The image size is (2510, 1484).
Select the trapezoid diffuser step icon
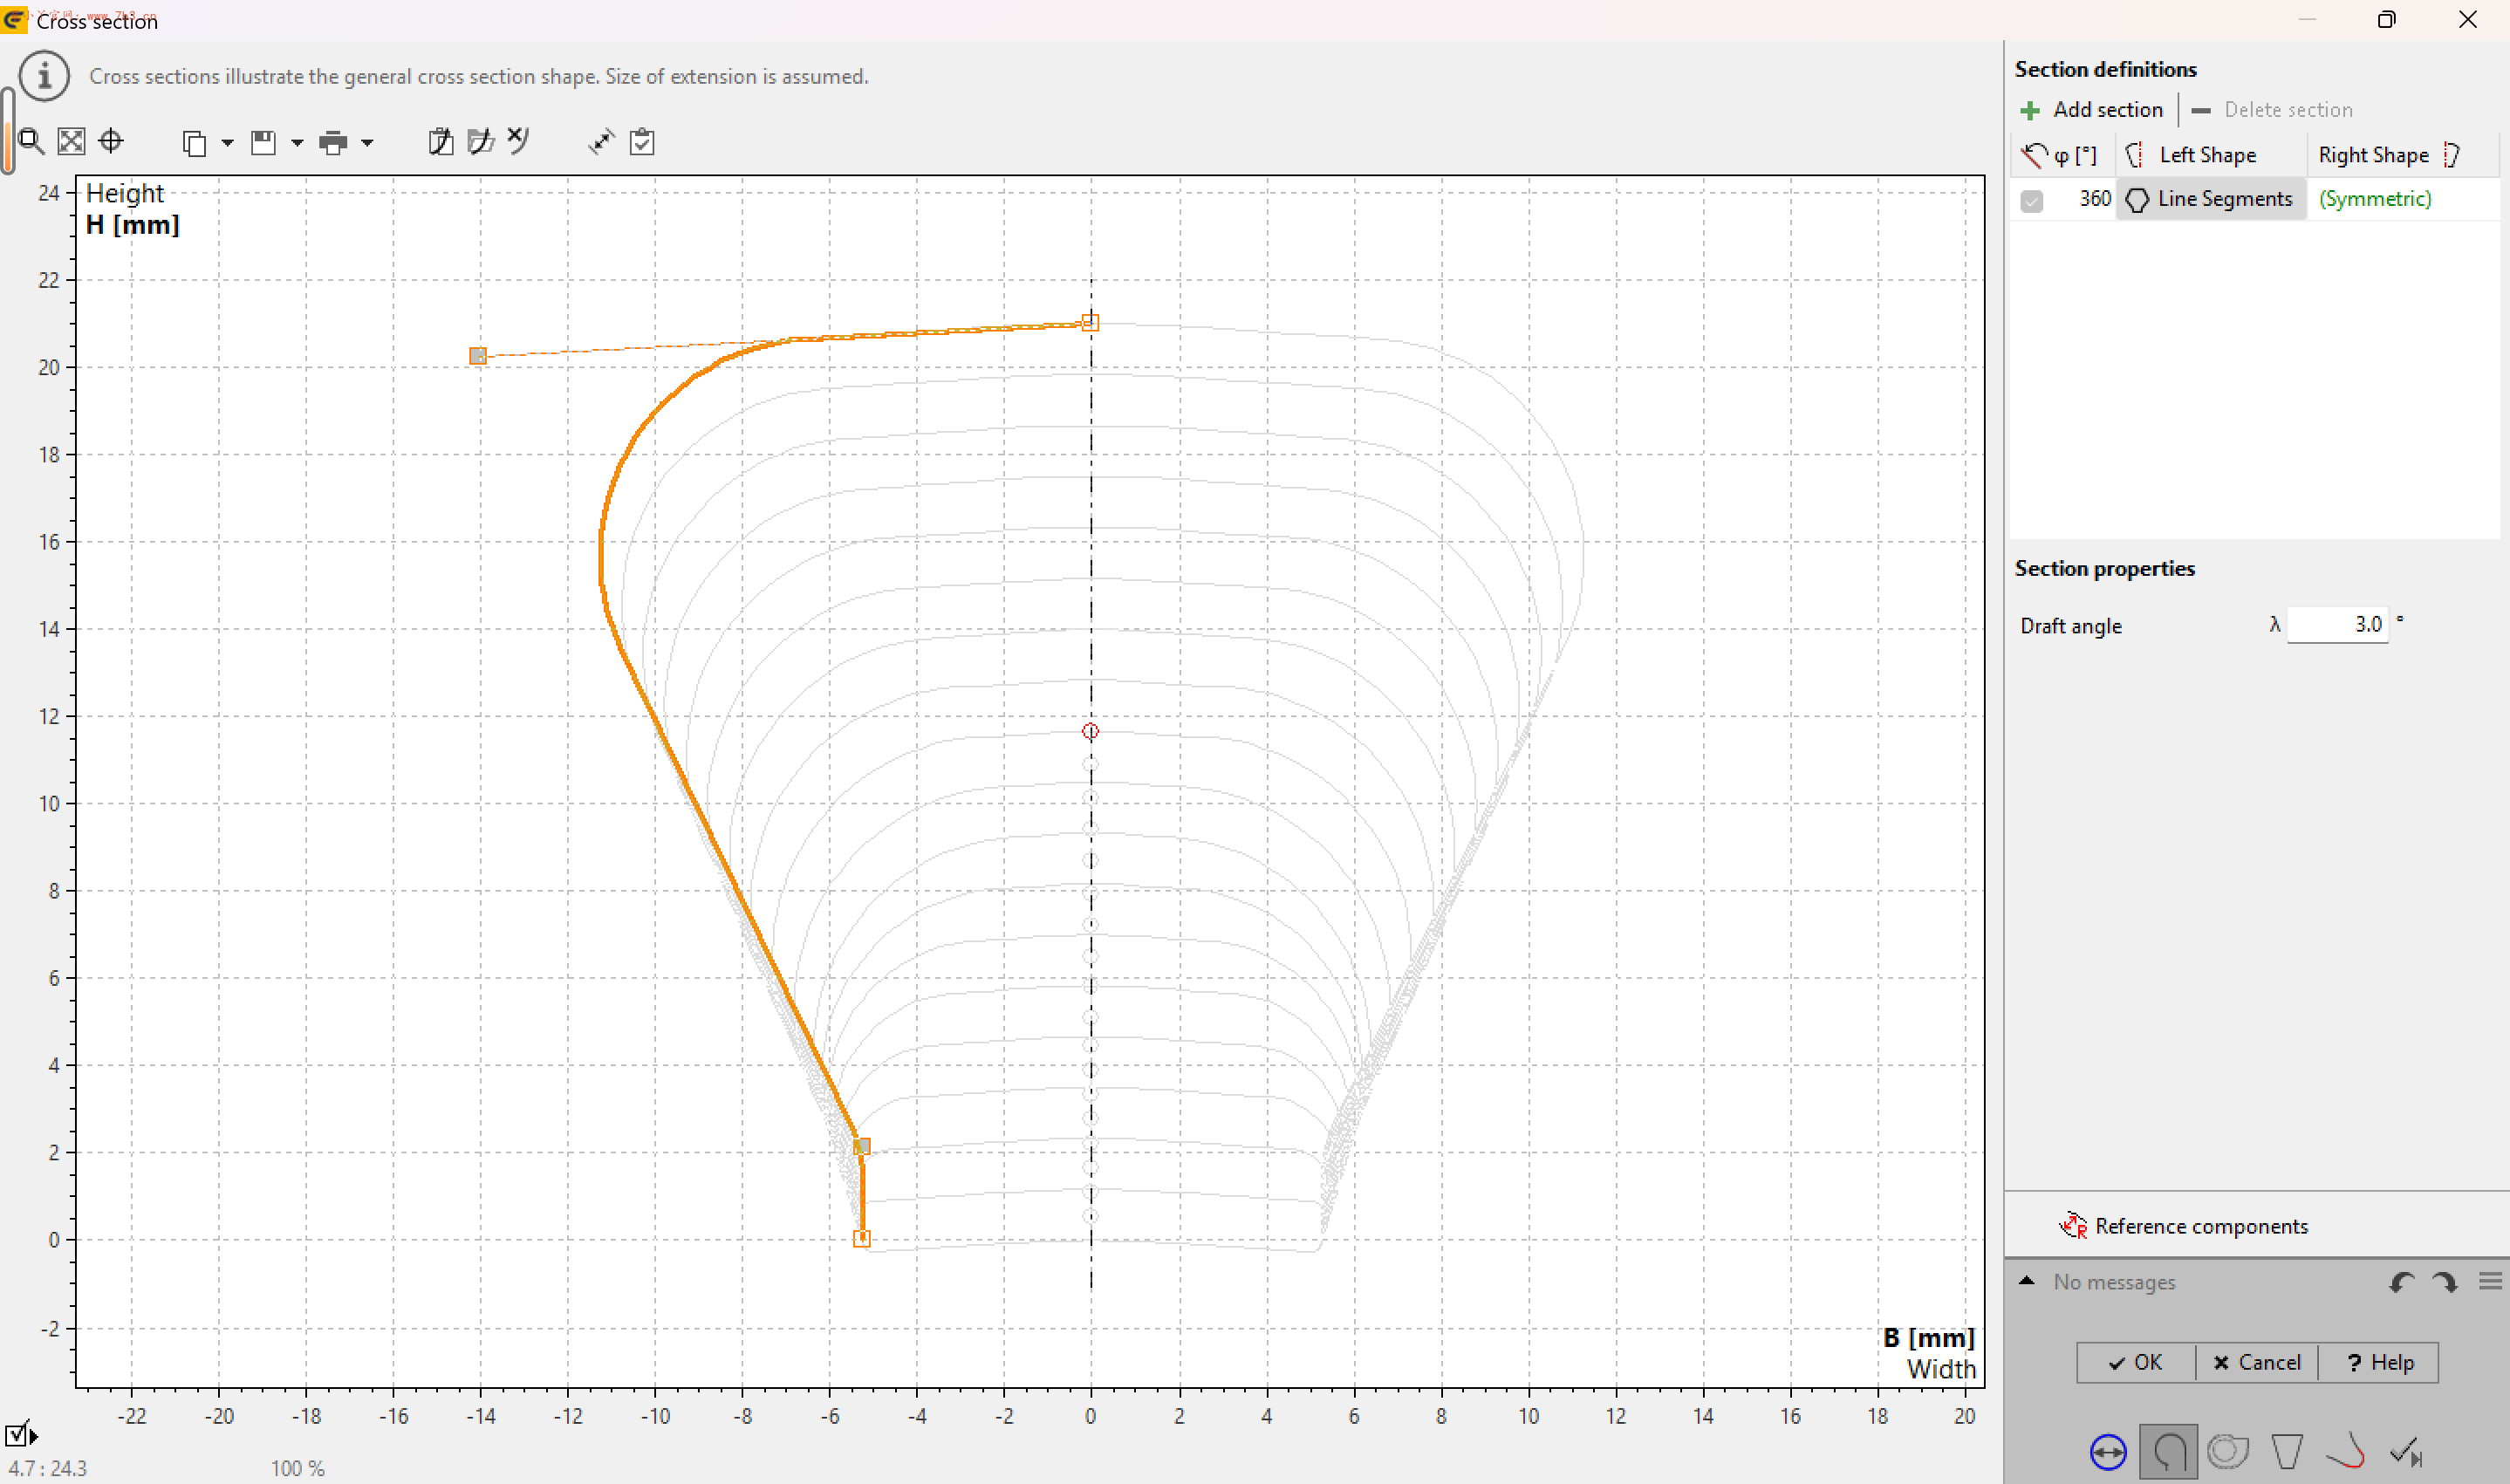click(x=2287, y=1452)
